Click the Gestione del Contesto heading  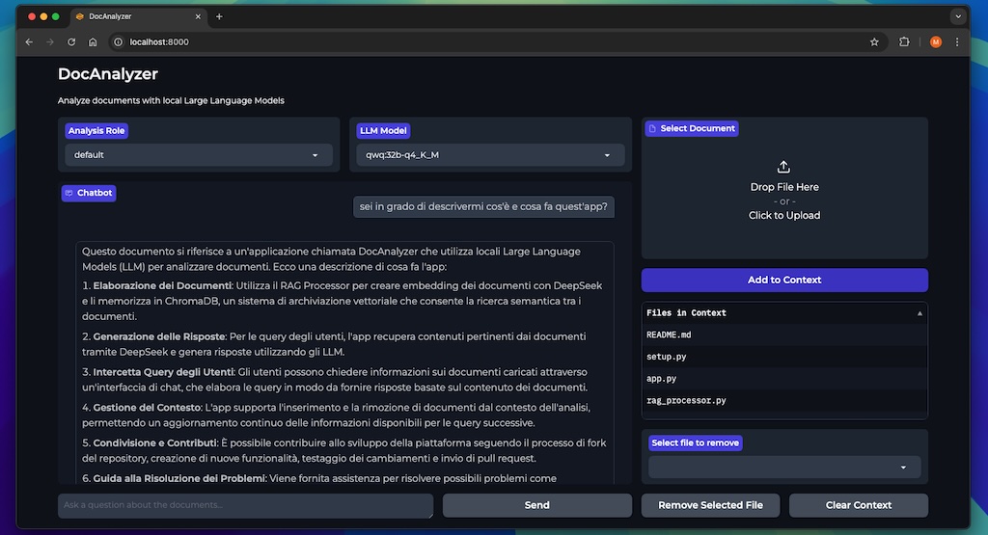tap(148, 408)
